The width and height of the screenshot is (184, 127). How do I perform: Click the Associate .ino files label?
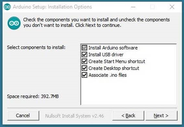[107, 75]
